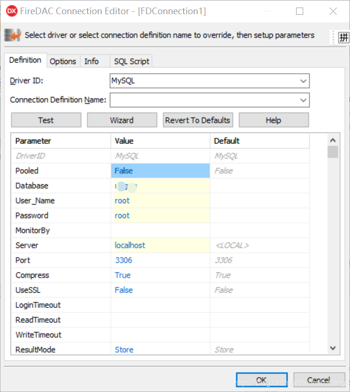Click scrollbar up arrow in parameter list
350x392 pixels.
point(333,140)
